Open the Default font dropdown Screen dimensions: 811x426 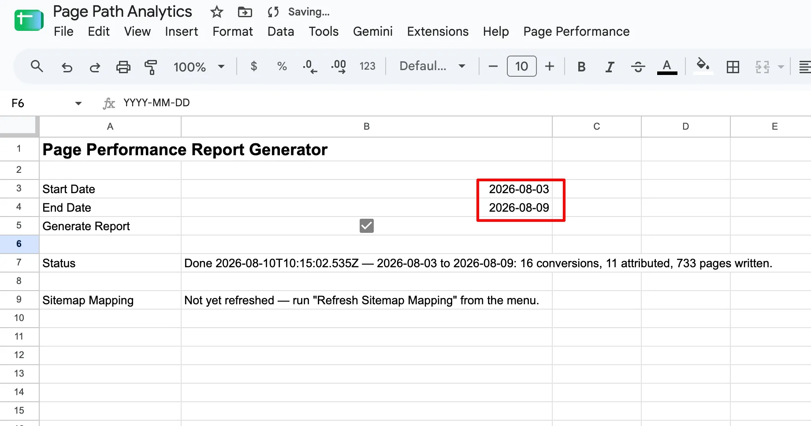432,67
